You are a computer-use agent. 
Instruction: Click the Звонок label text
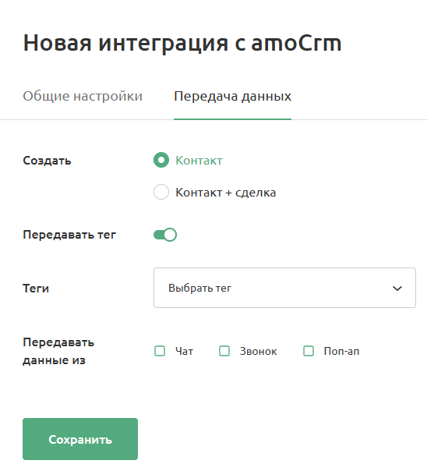[259, 351]
